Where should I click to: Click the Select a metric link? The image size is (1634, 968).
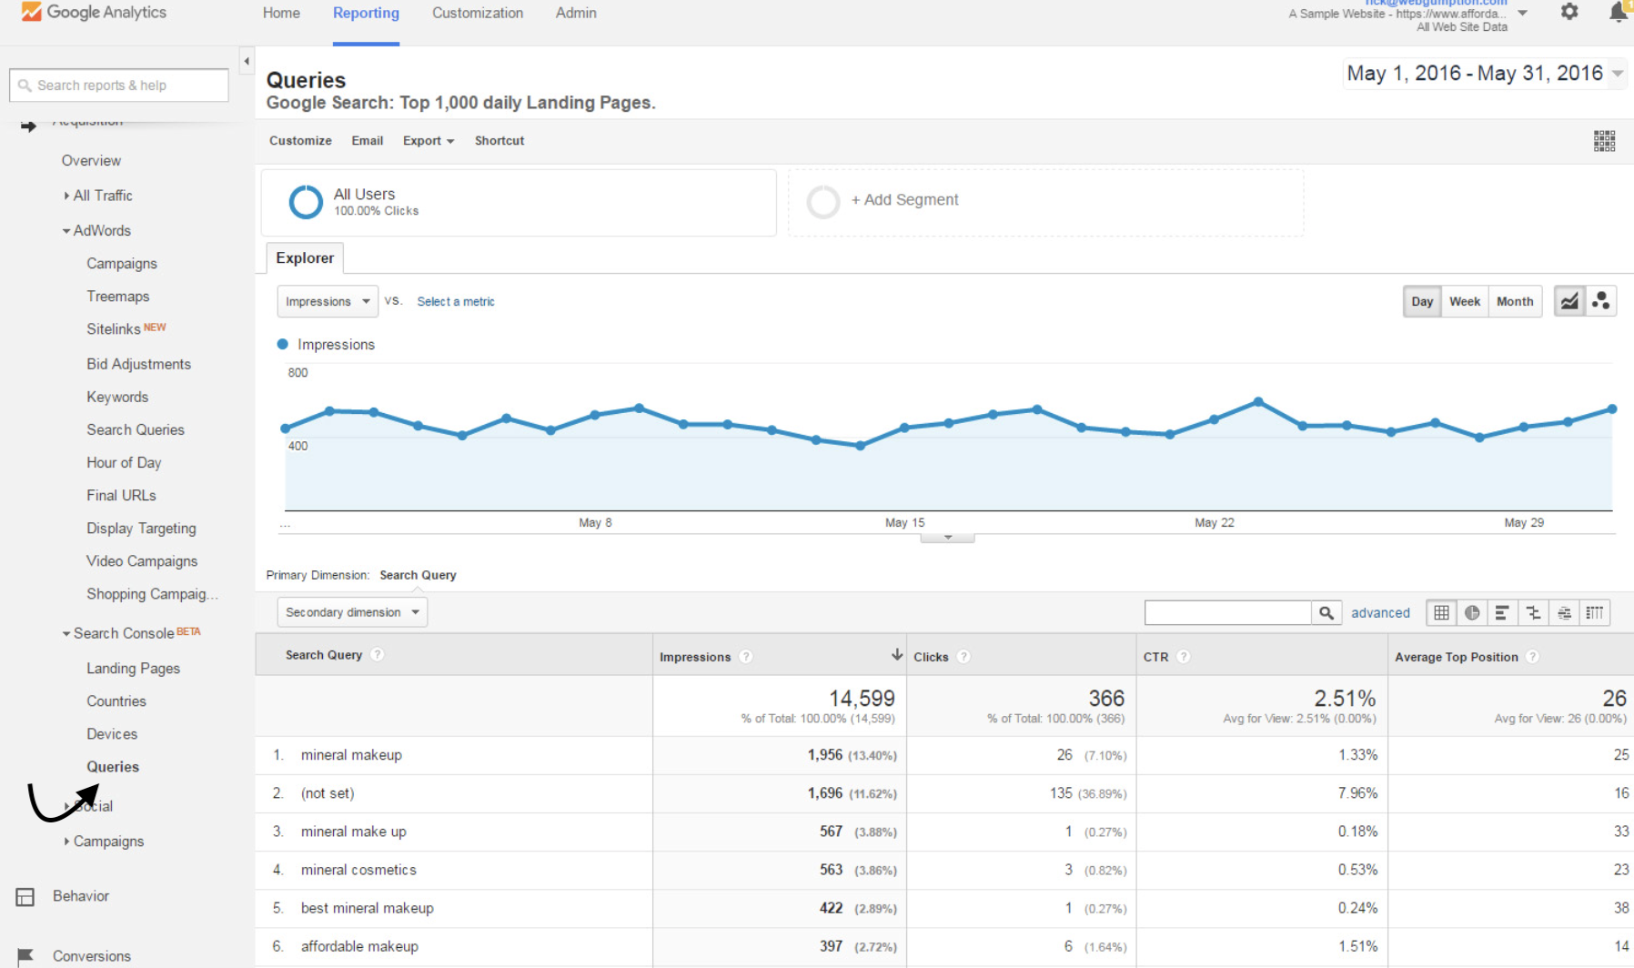456,302
